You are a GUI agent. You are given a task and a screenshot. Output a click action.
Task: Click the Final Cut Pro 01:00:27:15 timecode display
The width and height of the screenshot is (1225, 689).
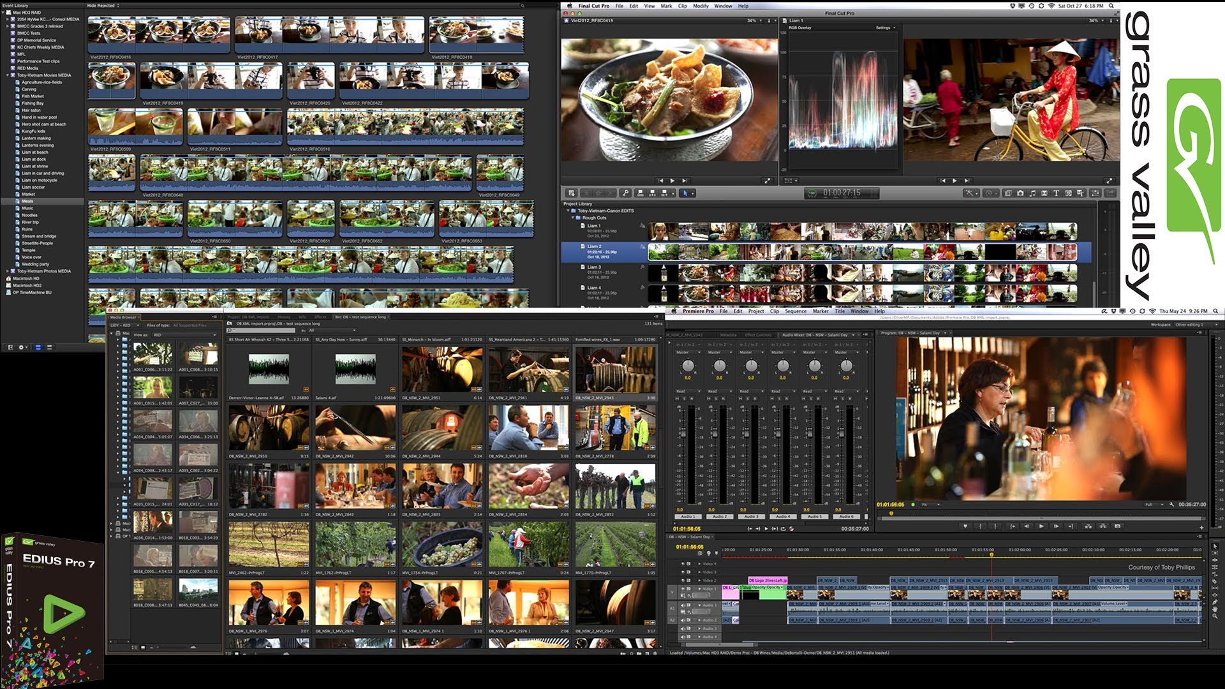pyautogui.click(x=842, y=193)
